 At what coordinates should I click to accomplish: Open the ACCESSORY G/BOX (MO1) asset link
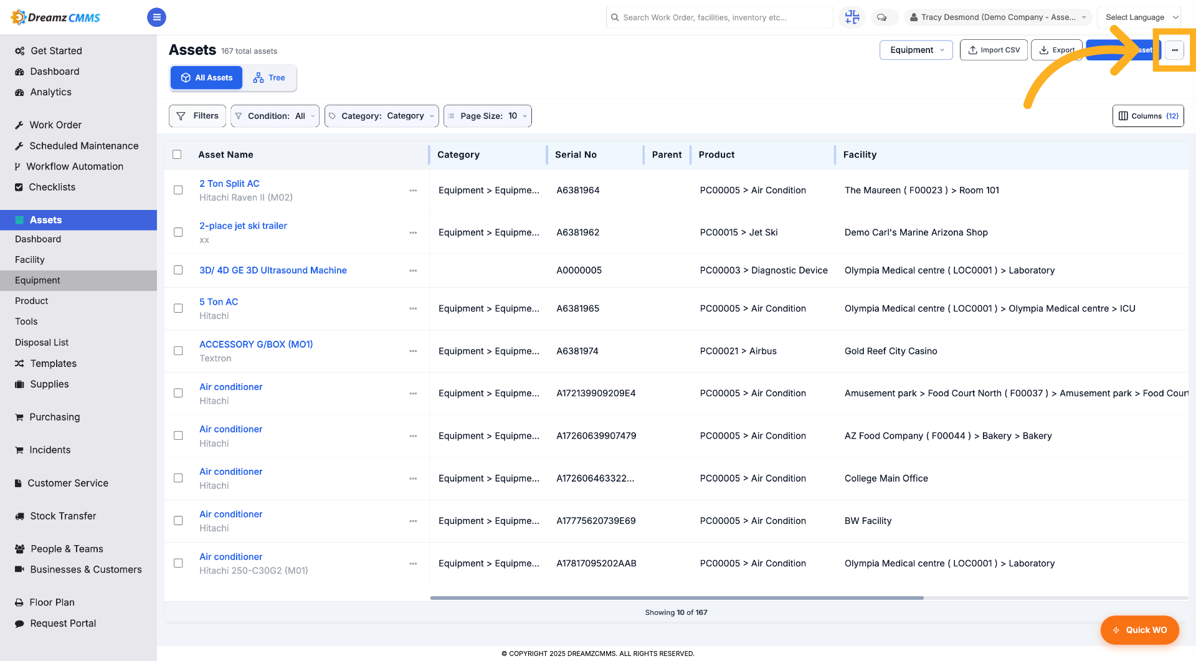(256, 345)
